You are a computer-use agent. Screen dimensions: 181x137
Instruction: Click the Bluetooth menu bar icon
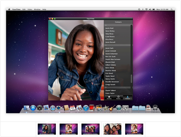coord(143,9)
